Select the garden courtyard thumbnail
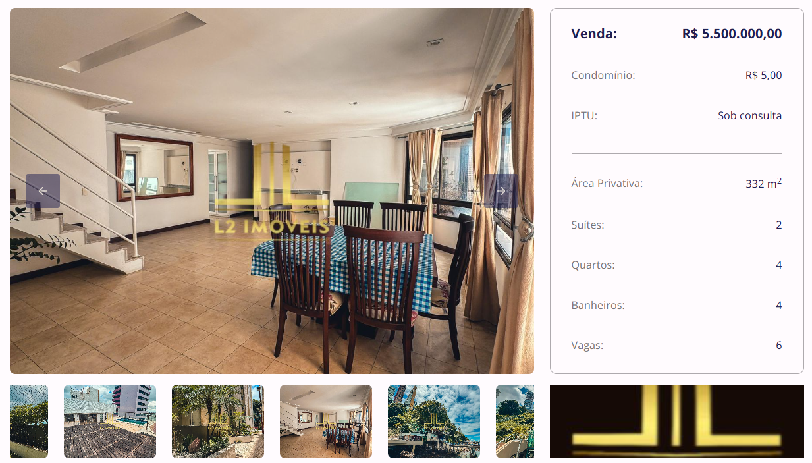 click(x=218, y=422)
